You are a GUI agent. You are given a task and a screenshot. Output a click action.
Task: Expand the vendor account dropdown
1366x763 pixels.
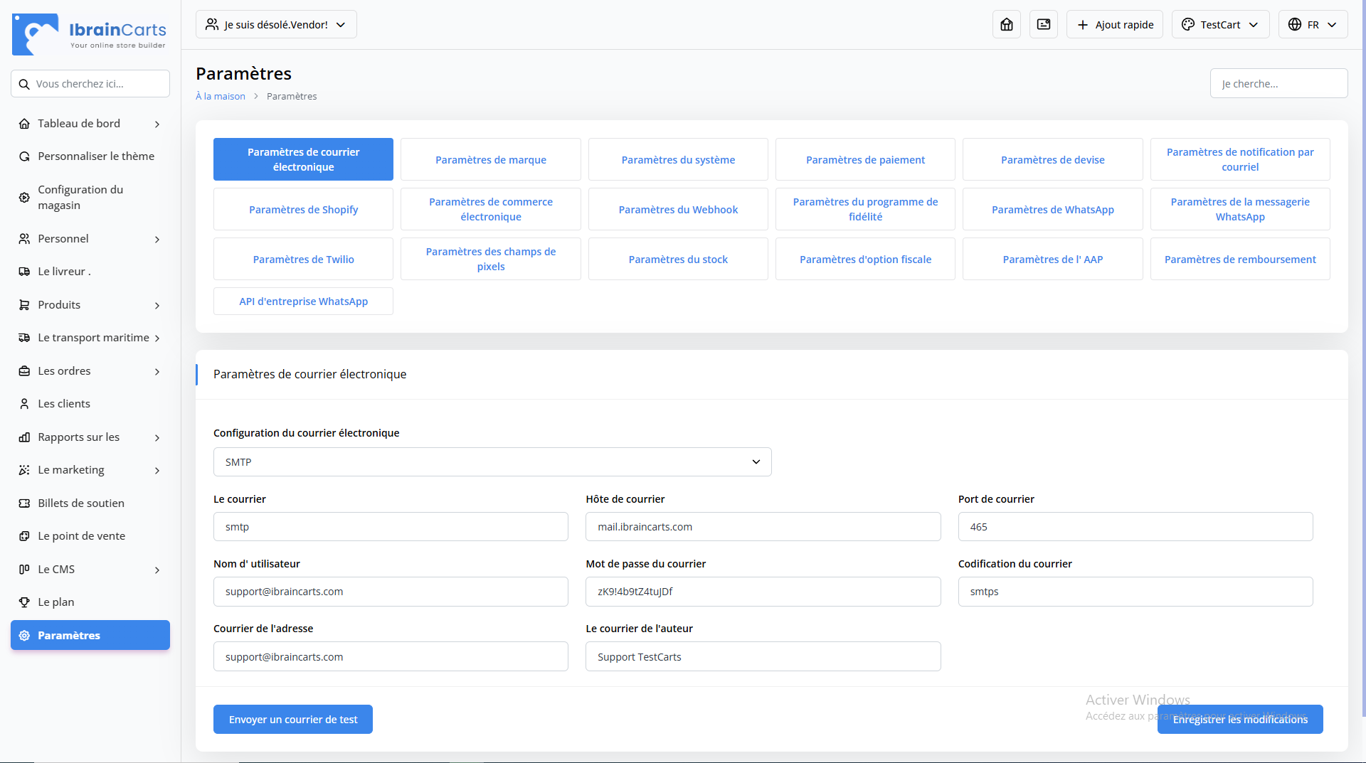coord(276,25)
